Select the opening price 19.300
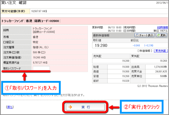The height and width of the screenshot is (115, 169). pyautogui.click(x=126, y=67)
